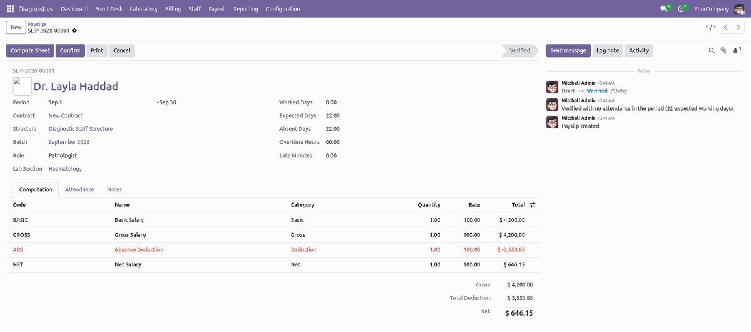Open the Front Desk menu
Viewport: 751px width, 332px height.
point(109,9)
